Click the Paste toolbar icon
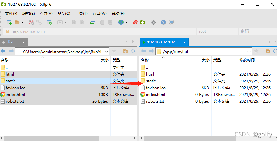The width and height of the screenshot is (277, 141). [110, 22]
